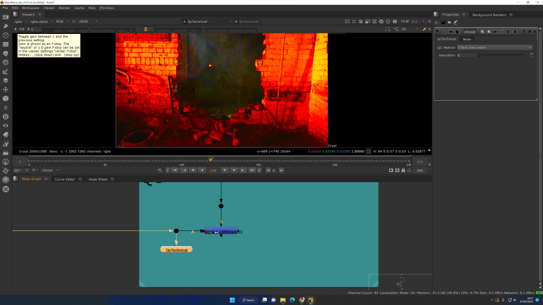Toggle the viewer pause button
The width and height of the screenshot is (543, 305).
click(395, 21)
